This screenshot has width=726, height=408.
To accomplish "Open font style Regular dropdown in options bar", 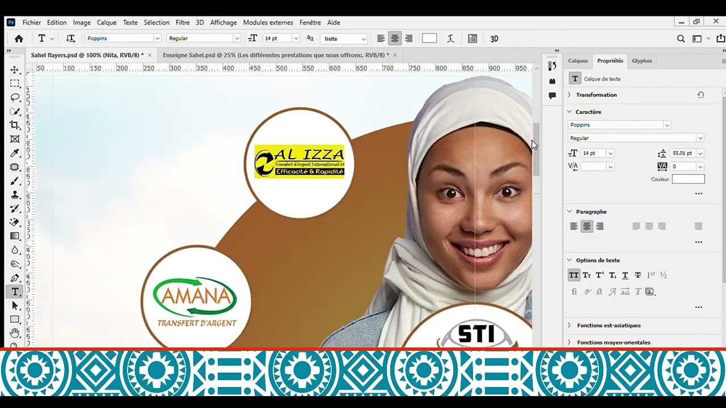I will [237, 39].
